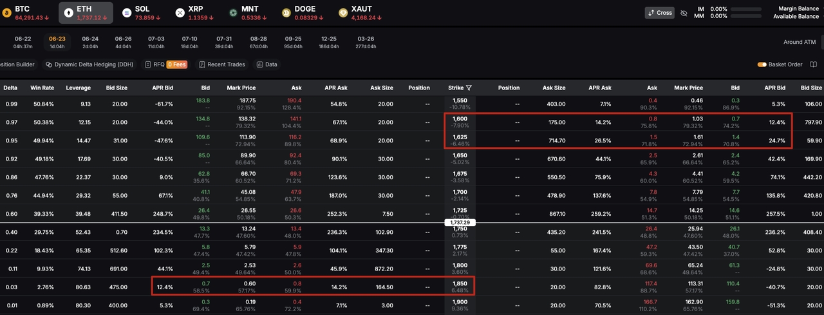Select the 06-26 expiry tab
This screenshot has height=315, width=824.
(123, 42)
